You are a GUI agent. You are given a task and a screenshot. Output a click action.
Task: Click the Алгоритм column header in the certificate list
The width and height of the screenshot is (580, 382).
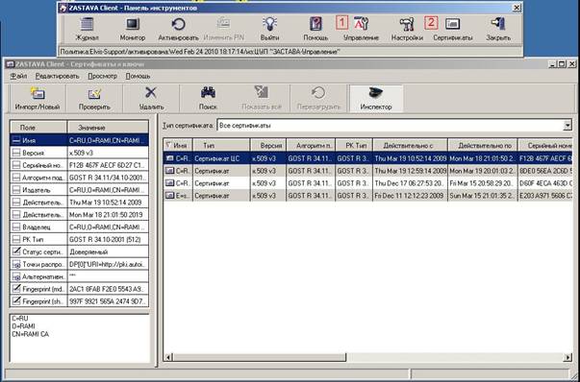point(311,146)
